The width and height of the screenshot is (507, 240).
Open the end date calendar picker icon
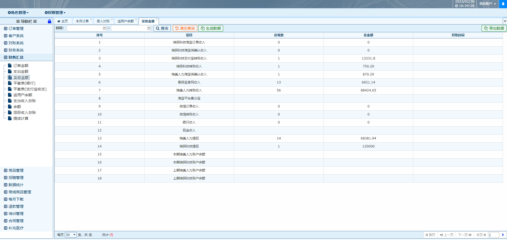[149, 28]
